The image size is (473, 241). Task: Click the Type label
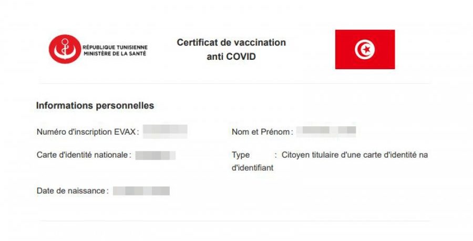point(241,155)
